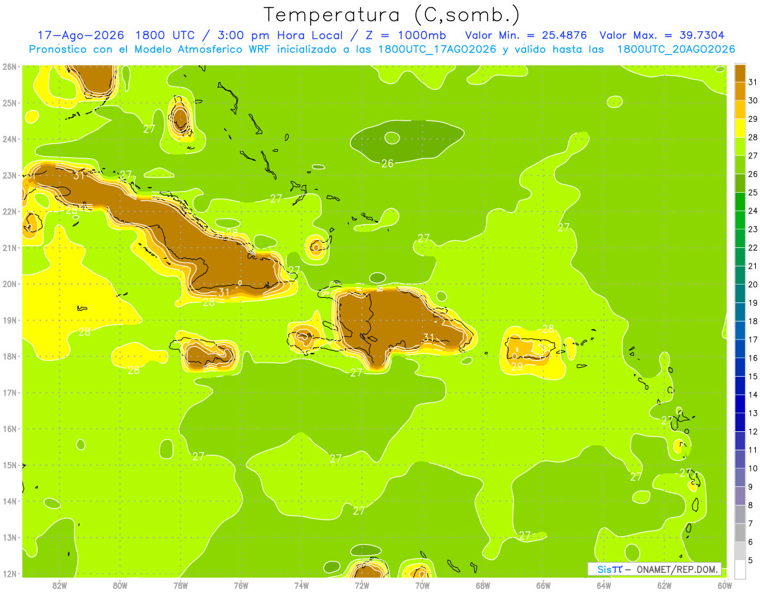770x594 pixels.
Task: Pick the teal legend swatch between 19 and 20
Action: click(x=740, y=293)
